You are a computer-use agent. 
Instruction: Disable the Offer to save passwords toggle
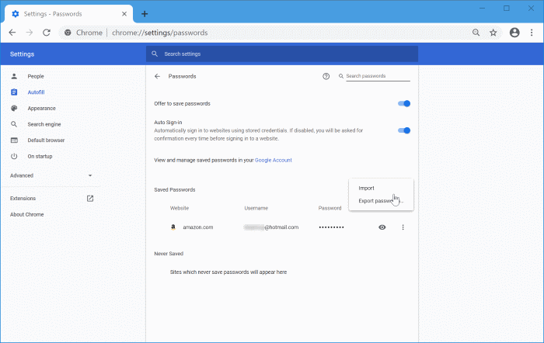coord(403,103)
